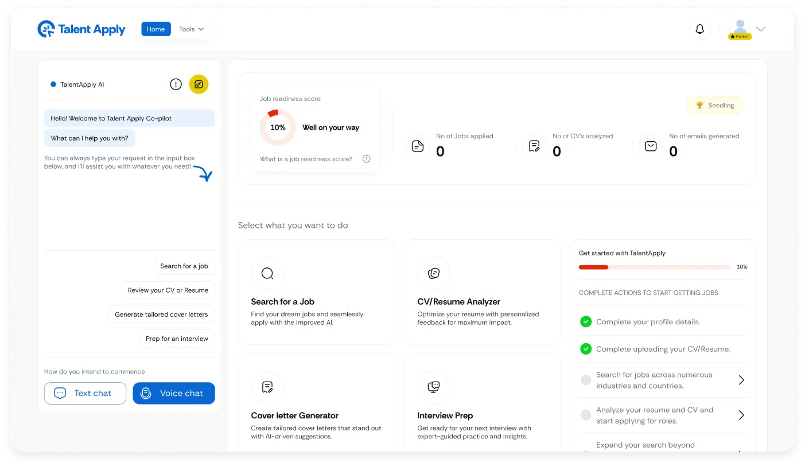Switch to the Home tab
This screenshot has height=466, width=805.
pyautogui.click(x=155, y=28)
